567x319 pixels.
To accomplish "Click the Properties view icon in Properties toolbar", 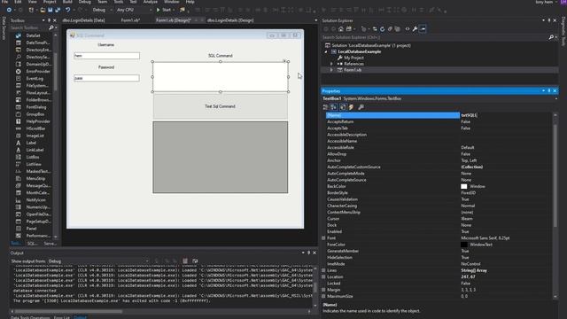I will click(343, 107).
